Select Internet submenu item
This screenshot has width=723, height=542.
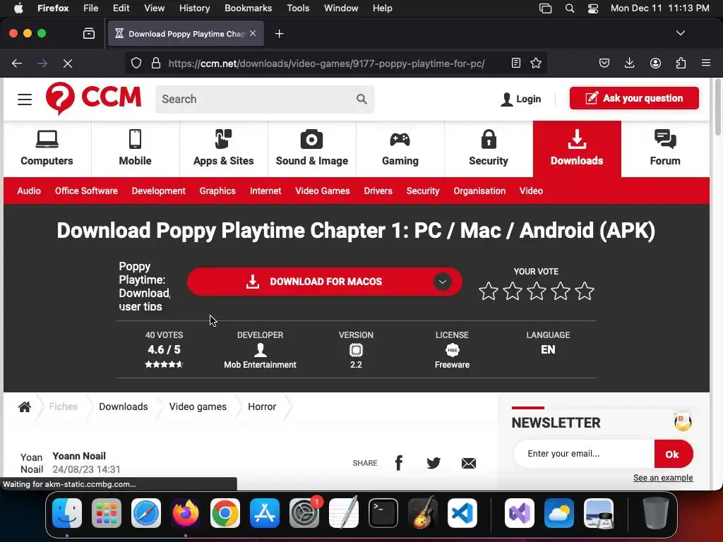pos(265,191)
